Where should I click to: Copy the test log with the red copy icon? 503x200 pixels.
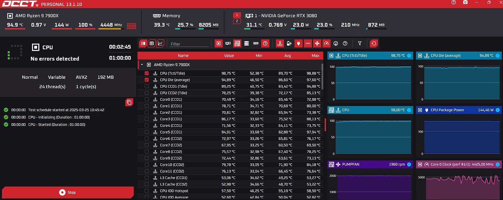[129, 102]
